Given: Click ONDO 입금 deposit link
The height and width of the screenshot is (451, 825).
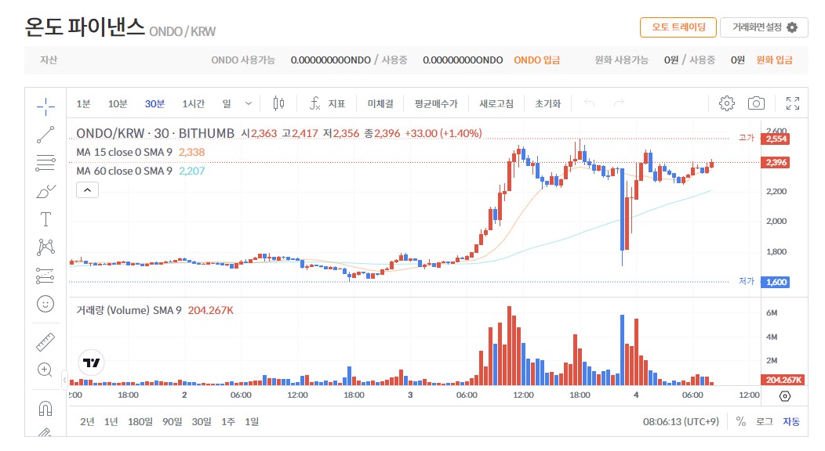Looking at the screenshot, I should click(536, 60).
